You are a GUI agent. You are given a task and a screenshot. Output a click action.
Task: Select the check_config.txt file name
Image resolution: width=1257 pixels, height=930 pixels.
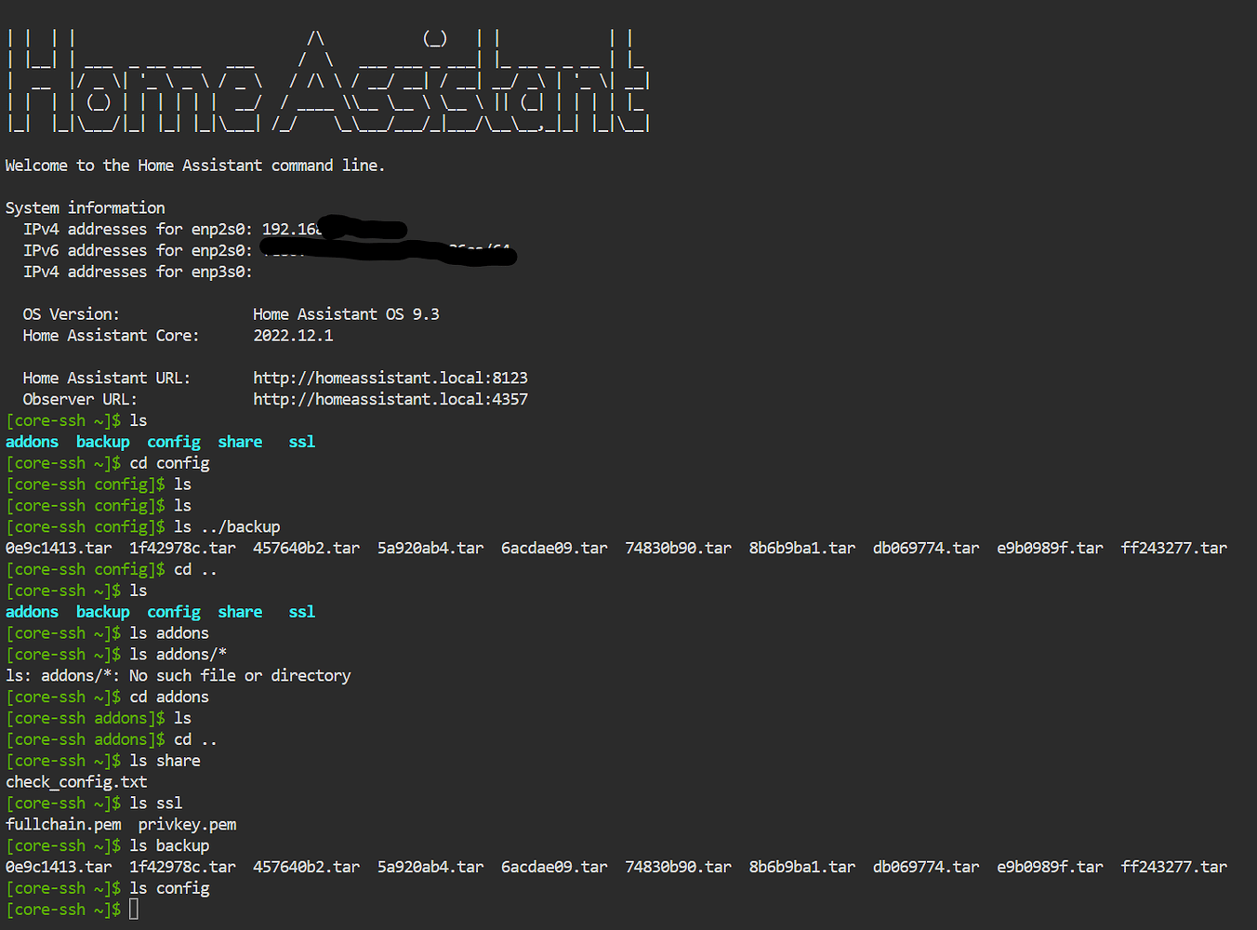(76, 782)
